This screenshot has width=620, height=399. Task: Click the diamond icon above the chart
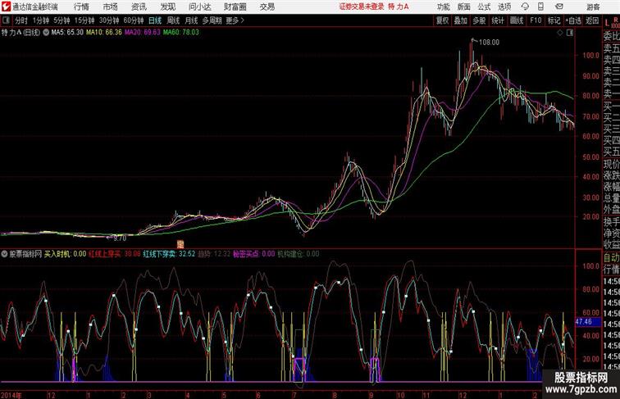coord(560,33)
